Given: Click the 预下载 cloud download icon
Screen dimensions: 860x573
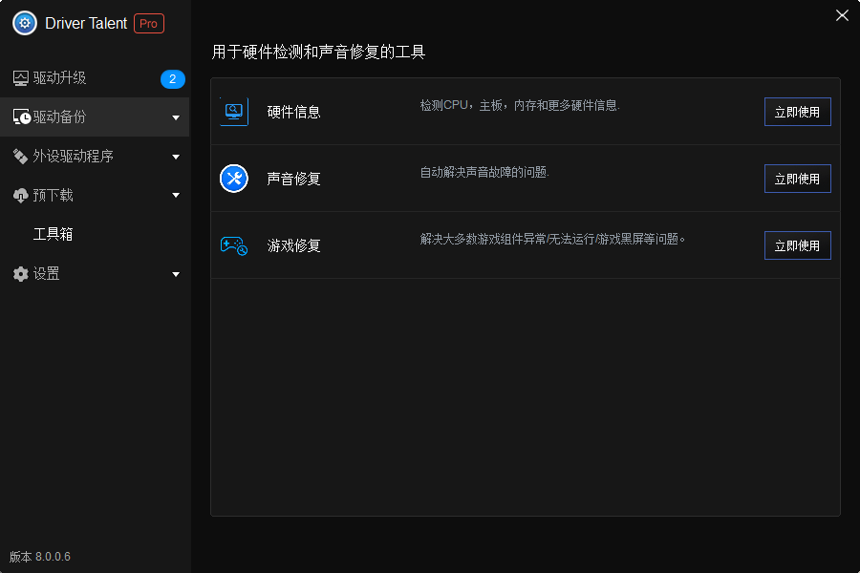Looking at the screenshot, I should [x=21, y=196].
